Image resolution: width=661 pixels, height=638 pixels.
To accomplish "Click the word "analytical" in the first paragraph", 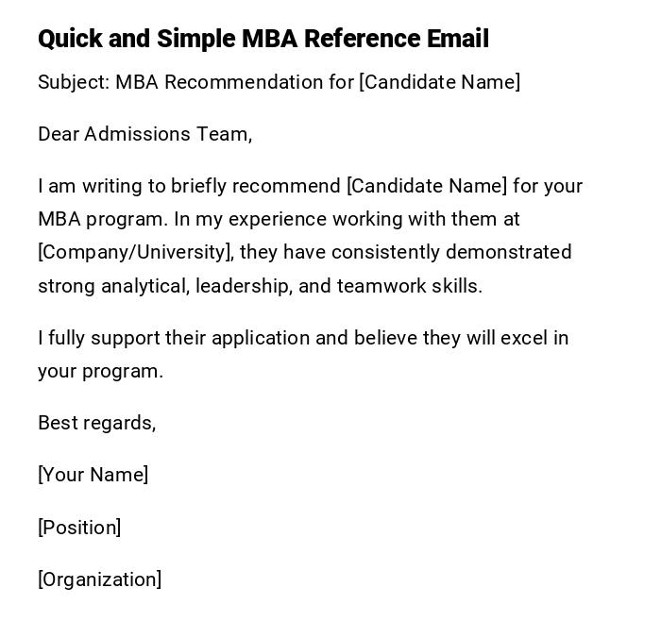I will tap(144, 286).
